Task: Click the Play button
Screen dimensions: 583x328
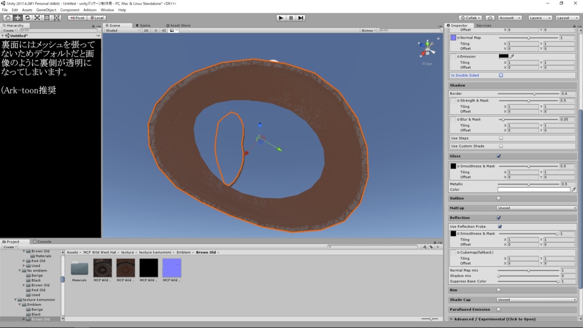Action: pos(281,18)
